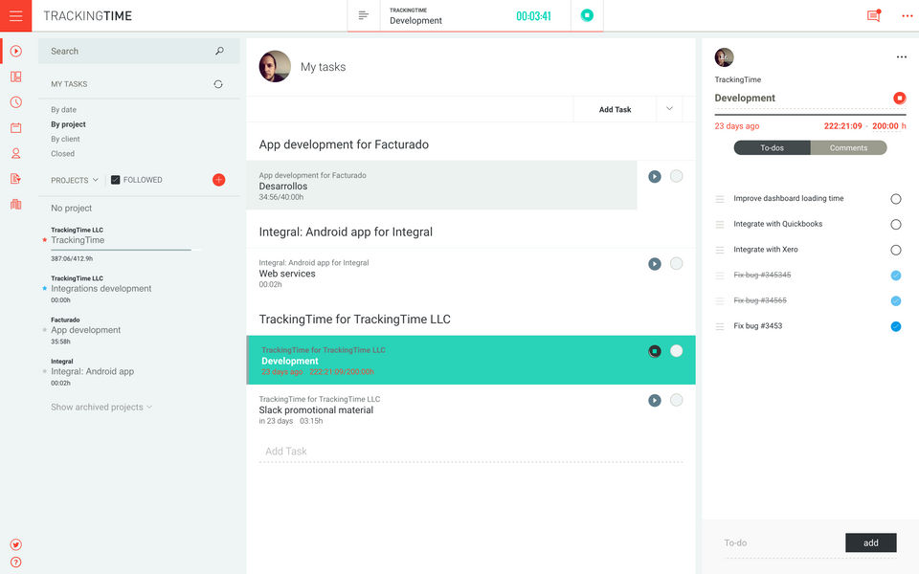Uncheck Fix bug #3453 to-do
This screenshot has width=919, height=574.
click(896, 326)
